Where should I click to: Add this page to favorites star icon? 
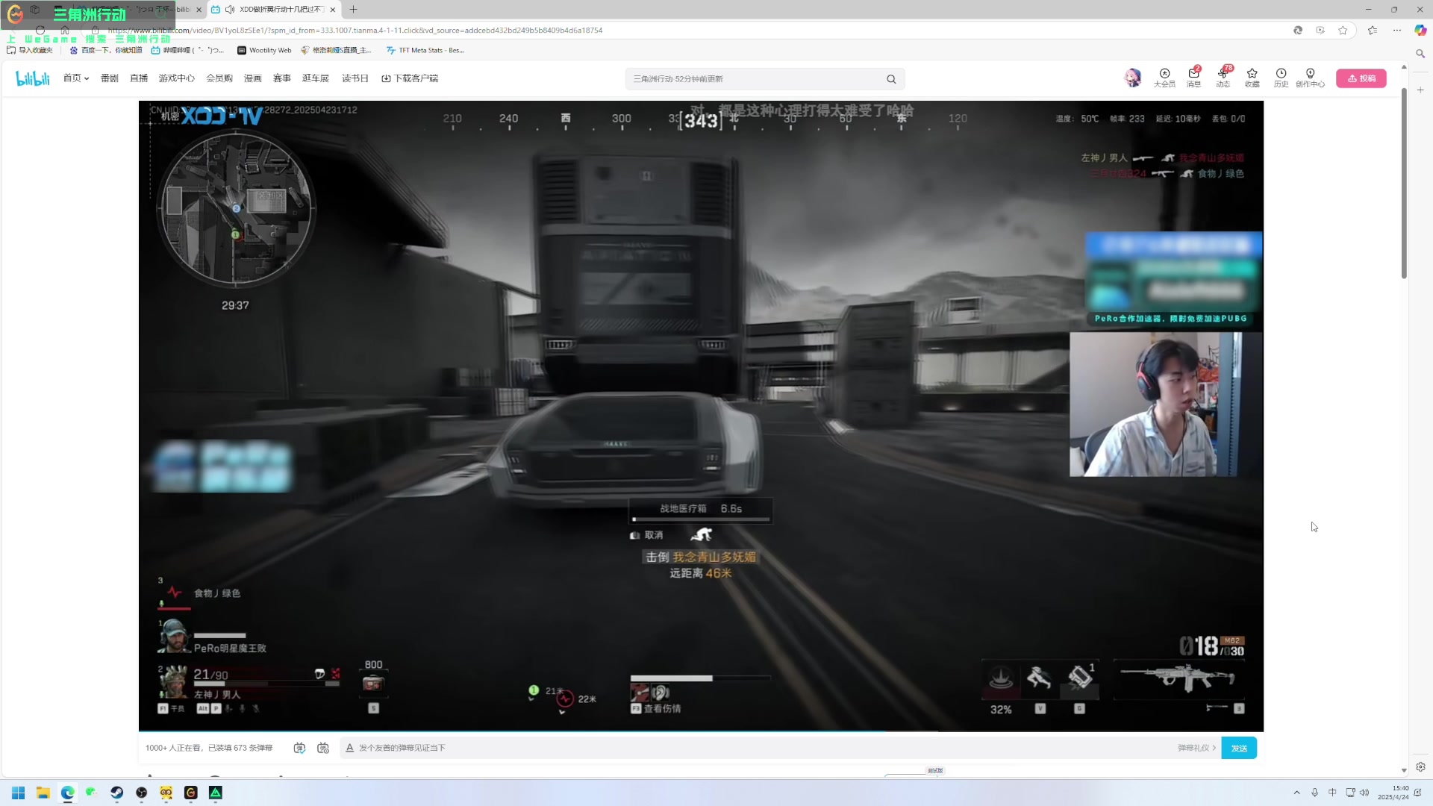coord(1343,31)
